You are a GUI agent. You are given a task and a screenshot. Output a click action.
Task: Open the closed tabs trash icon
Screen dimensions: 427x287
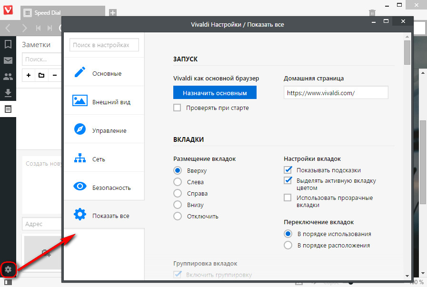click(x=372, y=12)
